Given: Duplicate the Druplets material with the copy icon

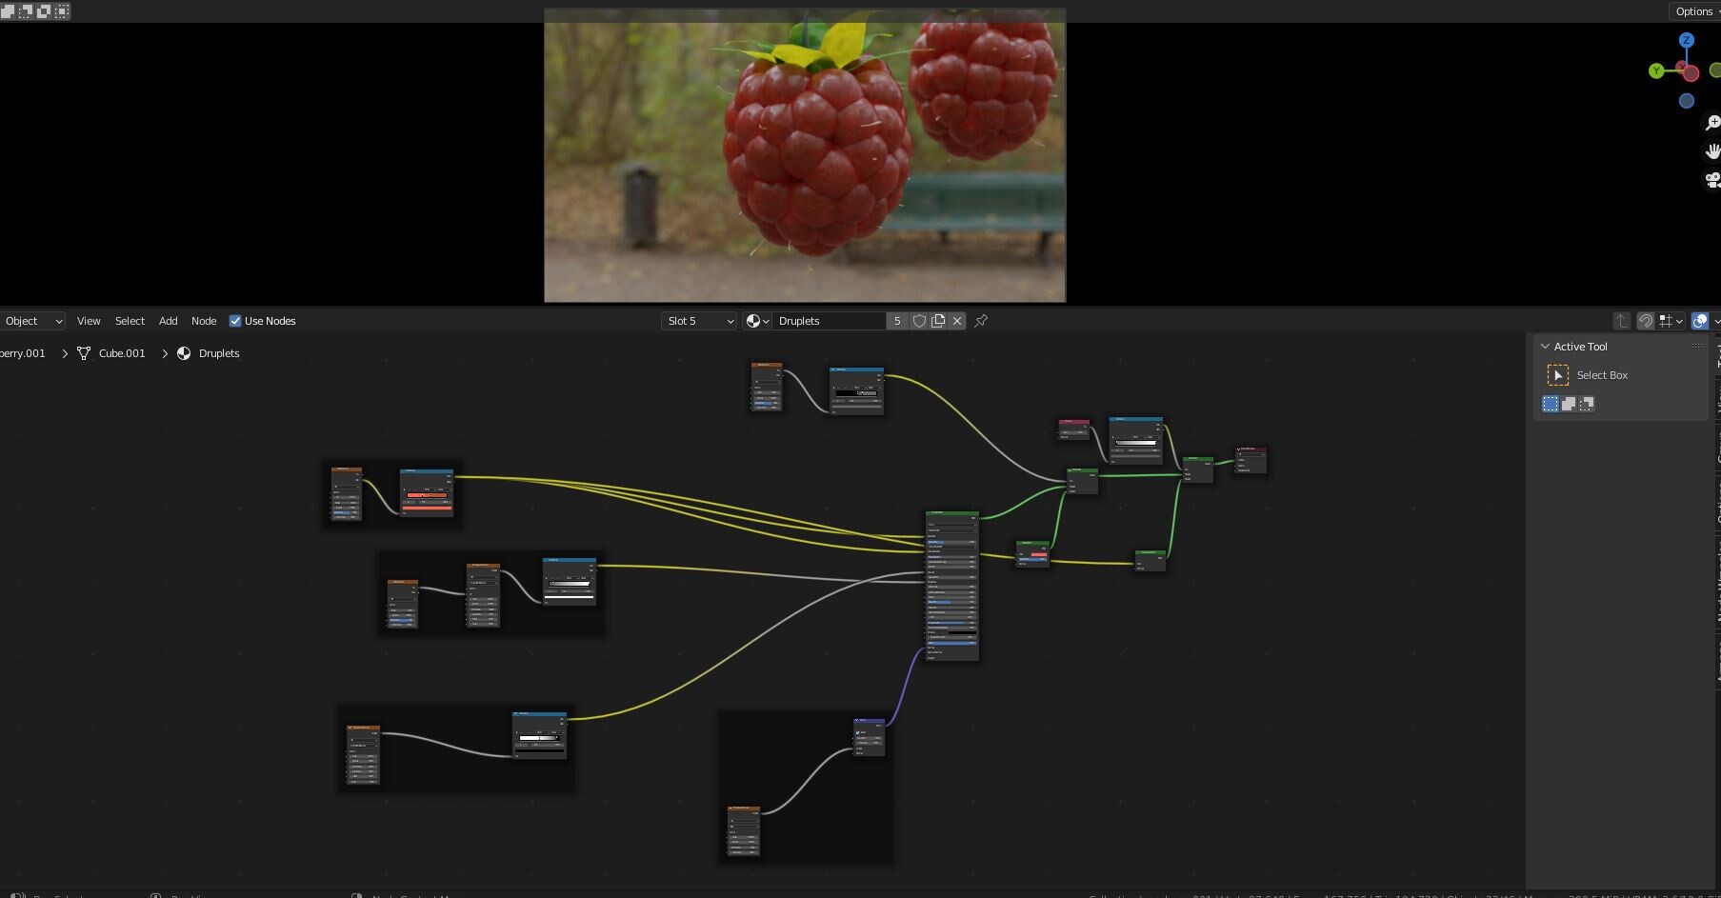Looking at the screenshot, I should pos(938,321).
